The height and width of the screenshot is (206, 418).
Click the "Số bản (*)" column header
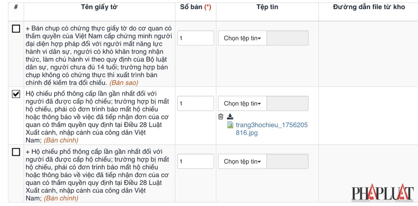click(196, 7)
